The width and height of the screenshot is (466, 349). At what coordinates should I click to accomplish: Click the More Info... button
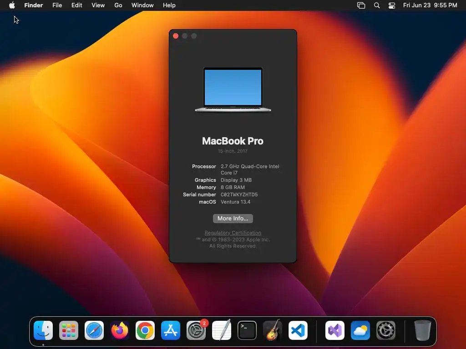point(233,219)
